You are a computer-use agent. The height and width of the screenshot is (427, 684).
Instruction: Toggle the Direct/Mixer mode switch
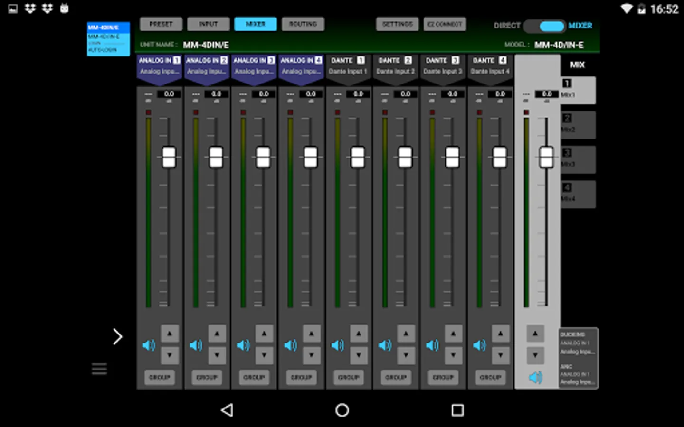544,26
